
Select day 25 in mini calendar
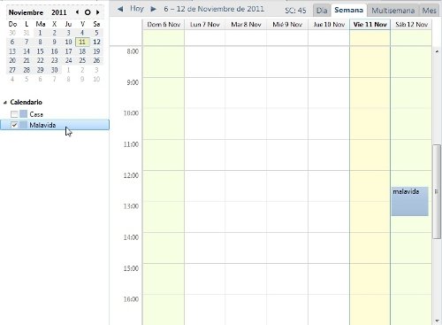pos(82,60)
